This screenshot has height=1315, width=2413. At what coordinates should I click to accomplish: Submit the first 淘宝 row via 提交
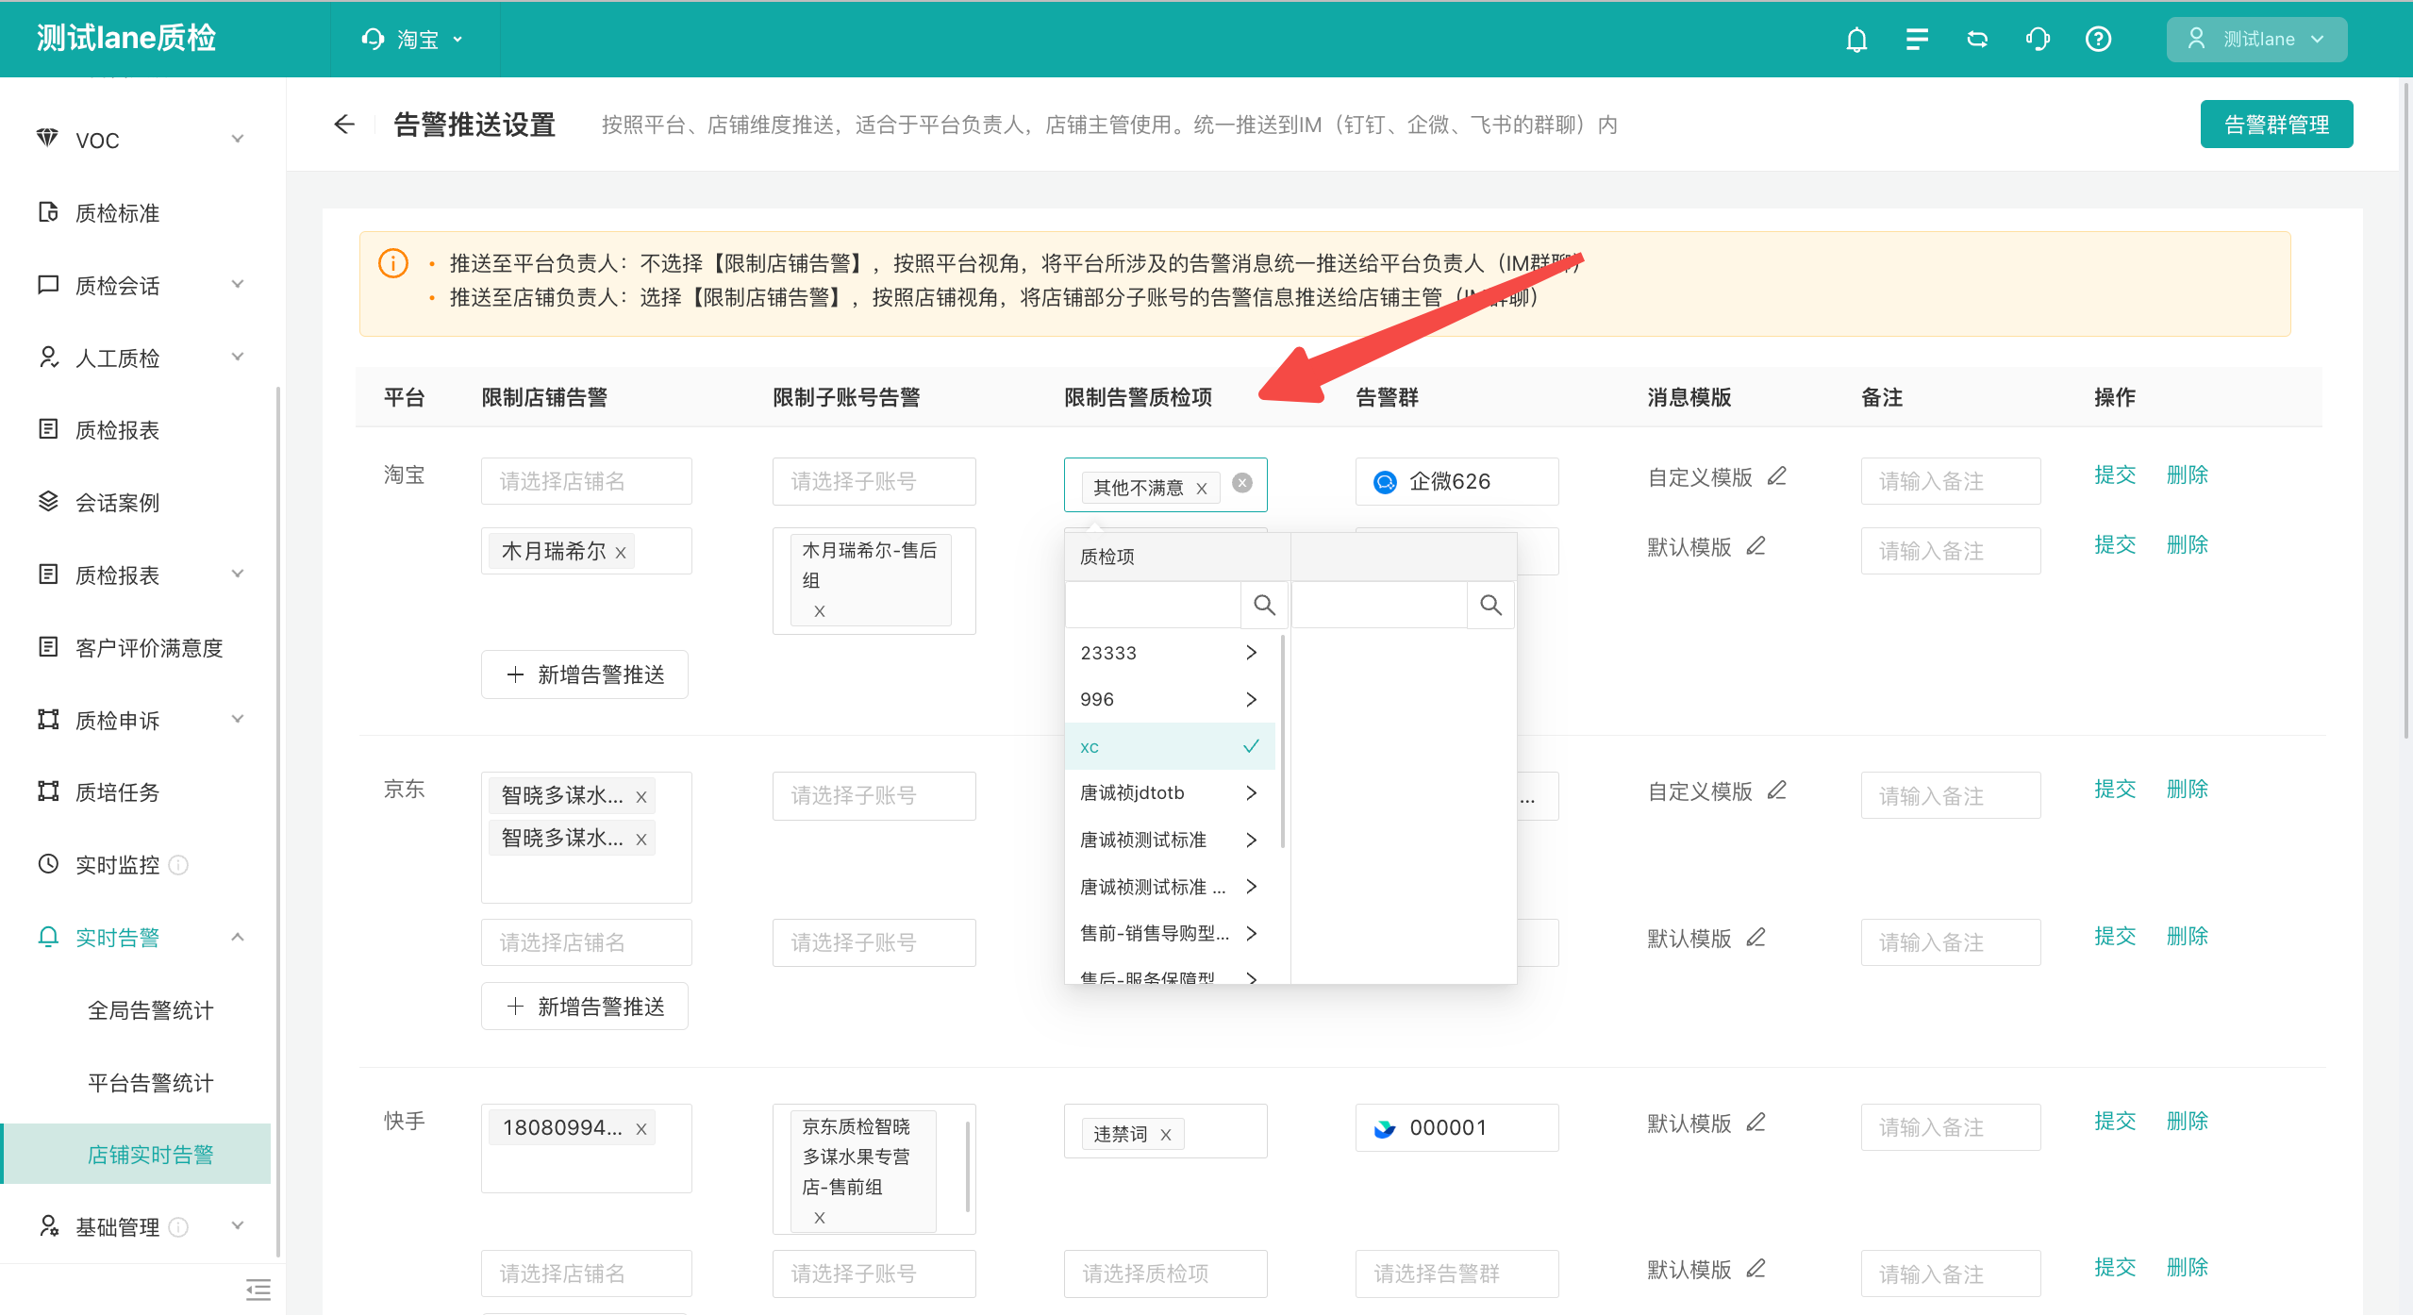point(2115,474)
